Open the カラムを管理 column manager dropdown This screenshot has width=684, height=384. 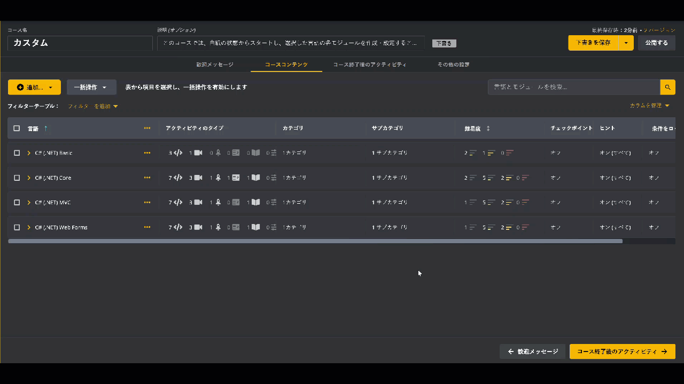click(x=650, y=106)
